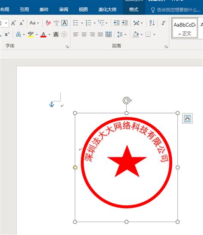Apply bulleted list
The image size is (203, 235).
pyautogui.click(x=76, y=23)
